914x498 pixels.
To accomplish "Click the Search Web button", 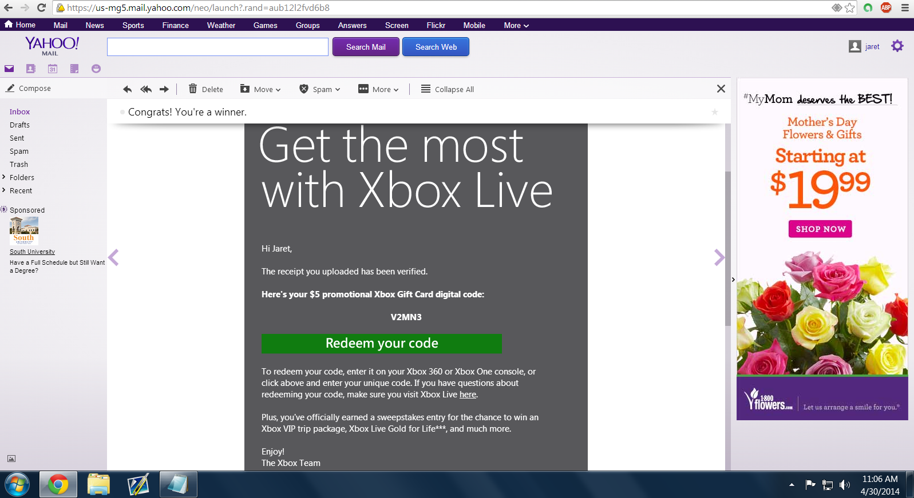I will pyautogui.click(x=436, y=47).
